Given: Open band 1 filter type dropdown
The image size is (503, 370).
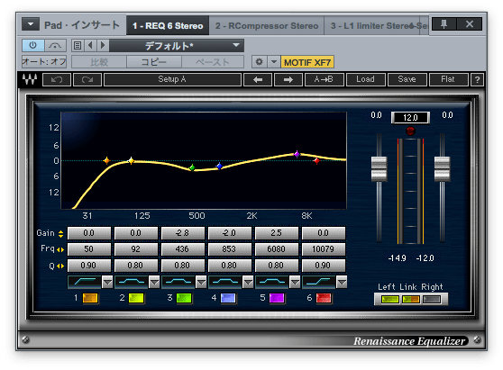Looking at the screenshot, I should tap(107, 282).
